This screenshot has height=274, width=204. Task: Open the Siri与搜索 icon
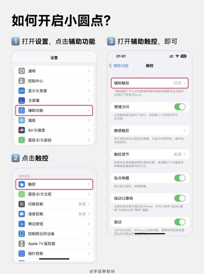[22, 130]
